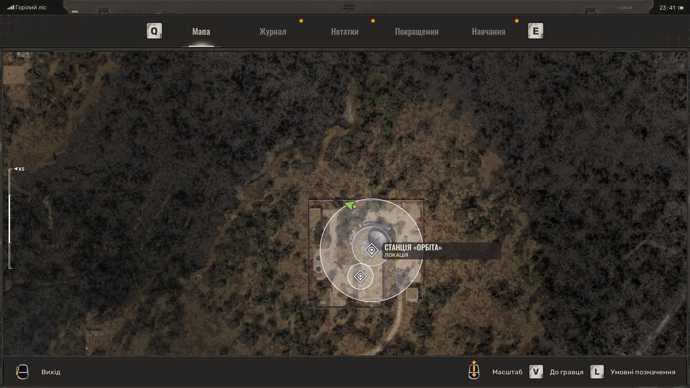Click the Масштаб zoom label
Viewport: 690px width, 388px height.
(507, 372)
